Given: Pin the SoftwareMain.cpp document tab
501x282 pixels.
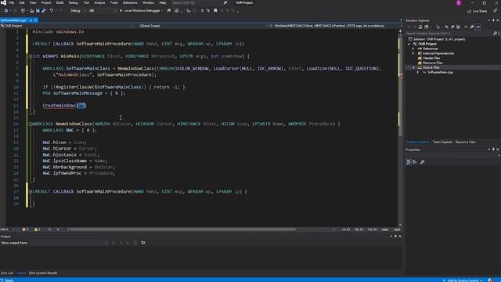Looking at the screenshot, I should [31, 20].
